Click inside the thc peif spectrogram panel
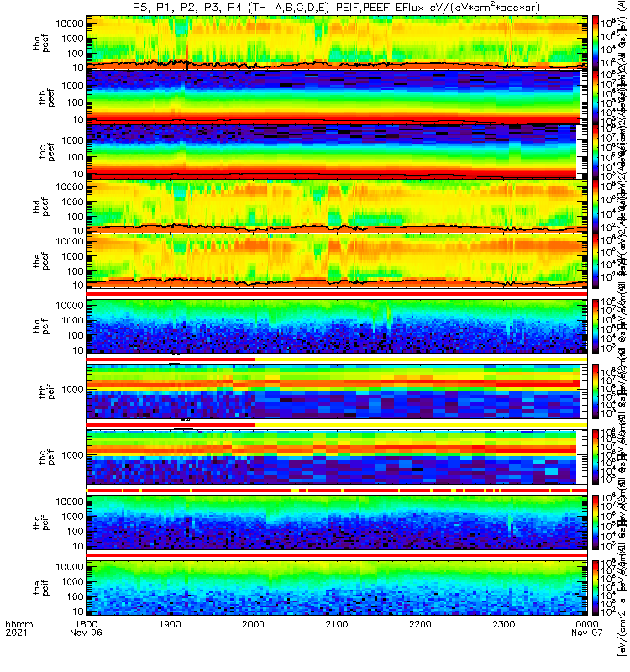 337,457
